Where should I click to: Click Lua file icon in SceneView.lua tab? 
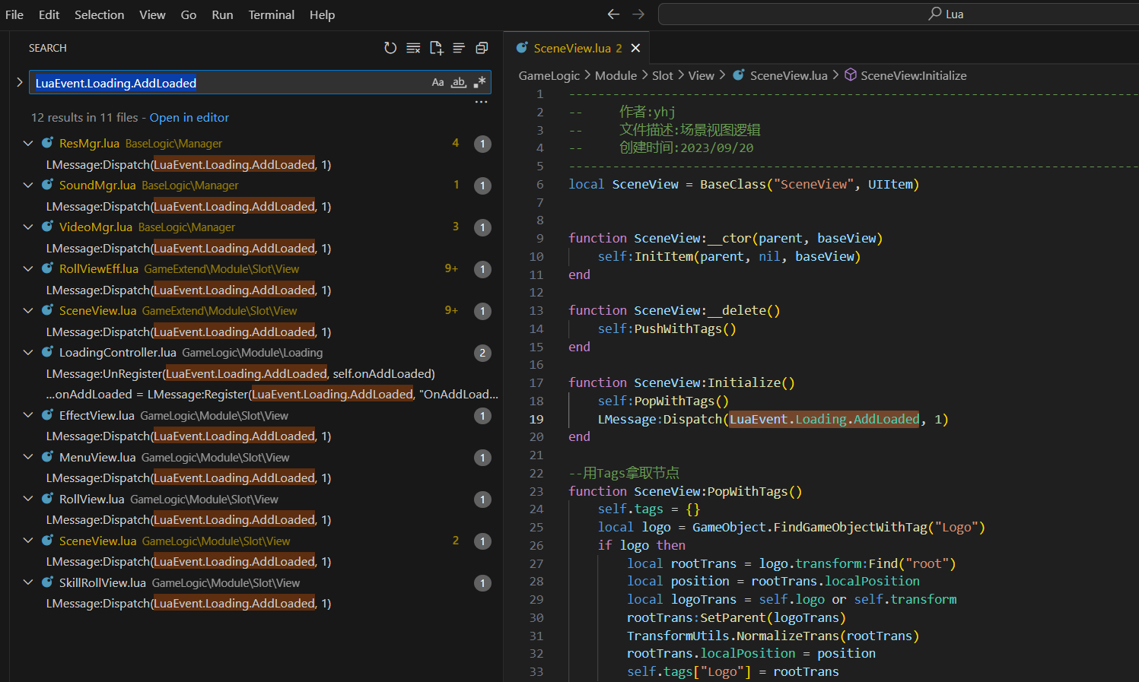[x=522, y=48]
